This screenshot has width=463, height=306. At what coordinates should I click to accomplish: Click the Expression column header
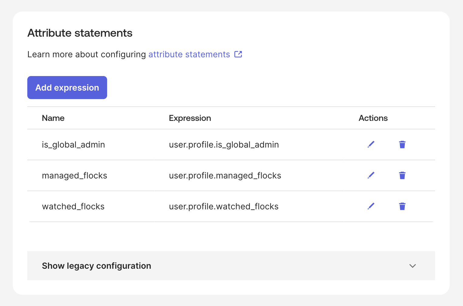click(x=190, y=118)
